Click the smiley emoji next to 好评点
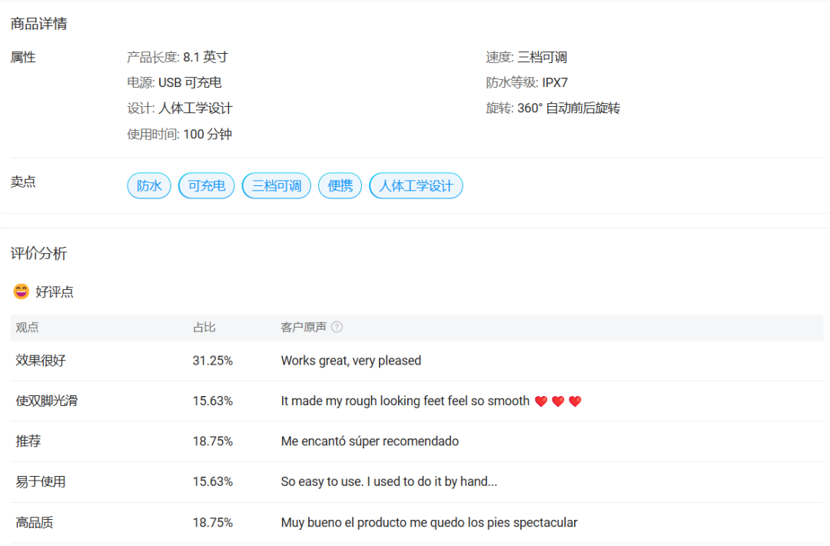 coord(21,292)
